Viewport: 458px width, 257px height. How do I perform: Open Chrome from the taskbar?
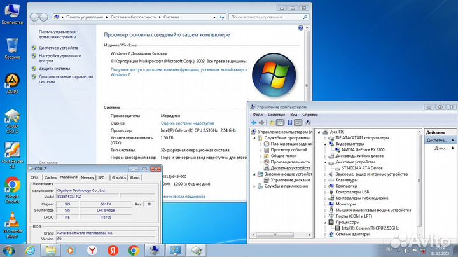point(134,251)
